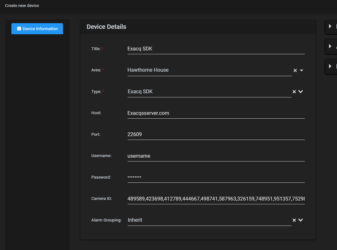Expand the Alarm Grouping dropdown chevron

pos(301,220)
